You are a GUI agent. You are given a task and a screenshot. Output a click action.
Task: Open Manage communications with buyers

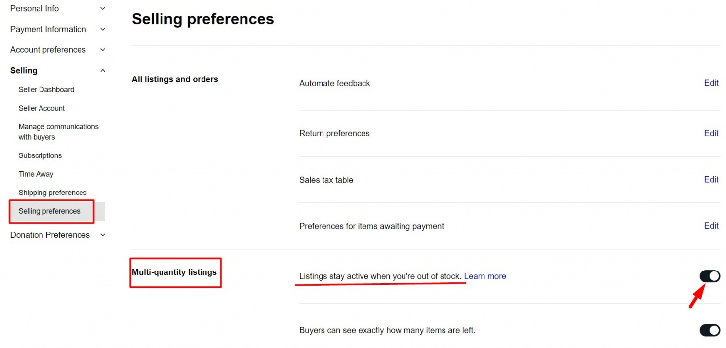click(58, 132)
